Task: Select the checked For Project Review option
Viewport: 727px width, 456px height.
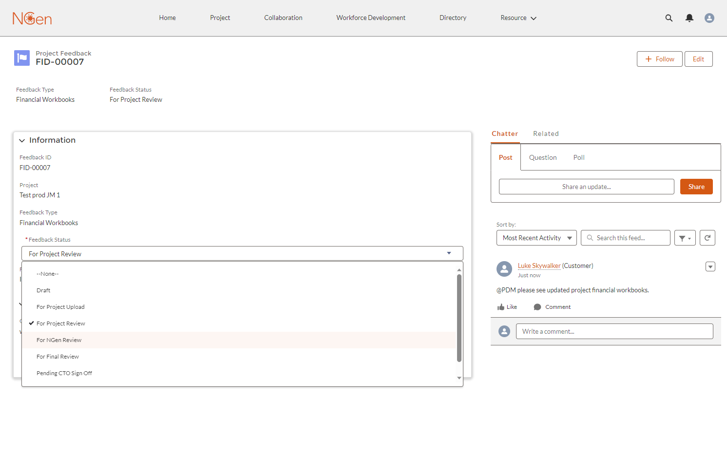Action: click(x=239, y=323)
